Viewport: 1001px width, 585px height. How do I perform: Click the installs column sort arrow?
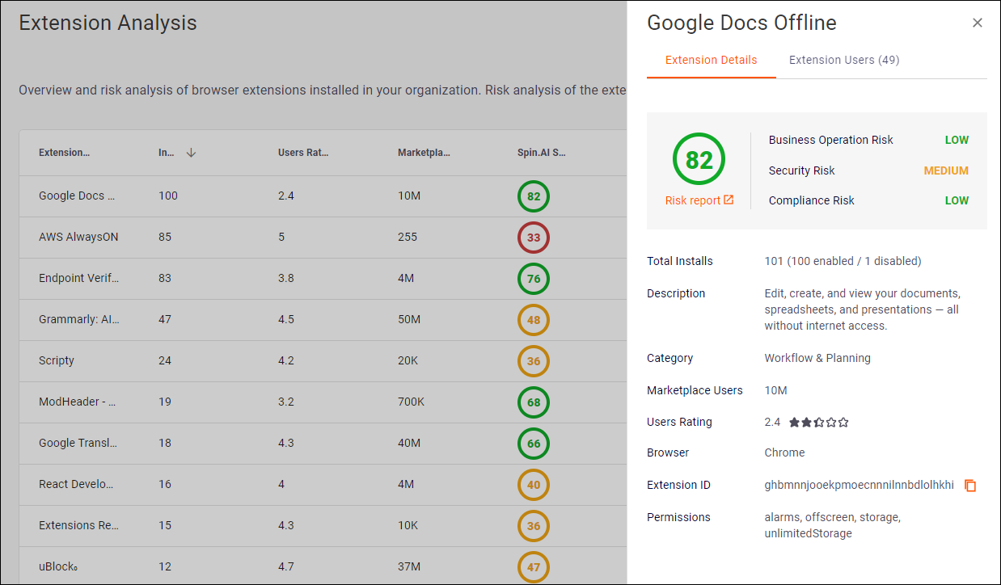(191, 153)
